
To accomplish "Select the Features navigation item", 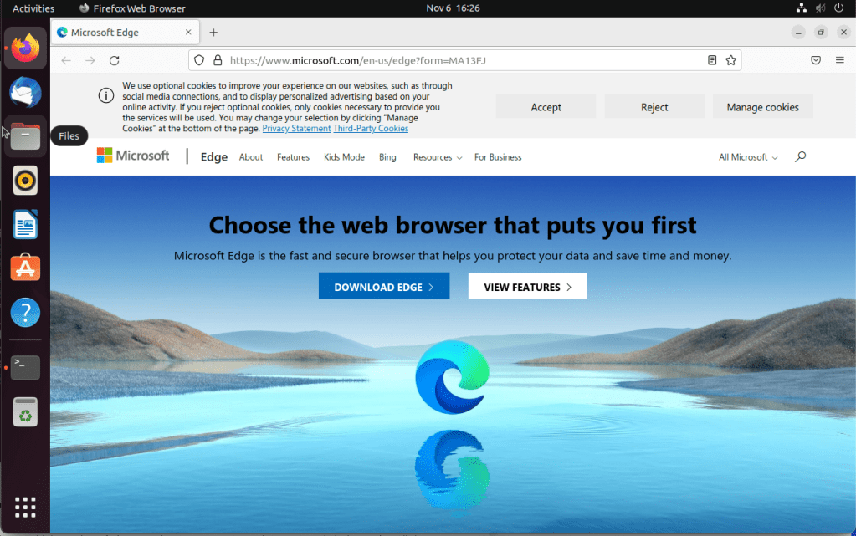I will click(293, 157).
